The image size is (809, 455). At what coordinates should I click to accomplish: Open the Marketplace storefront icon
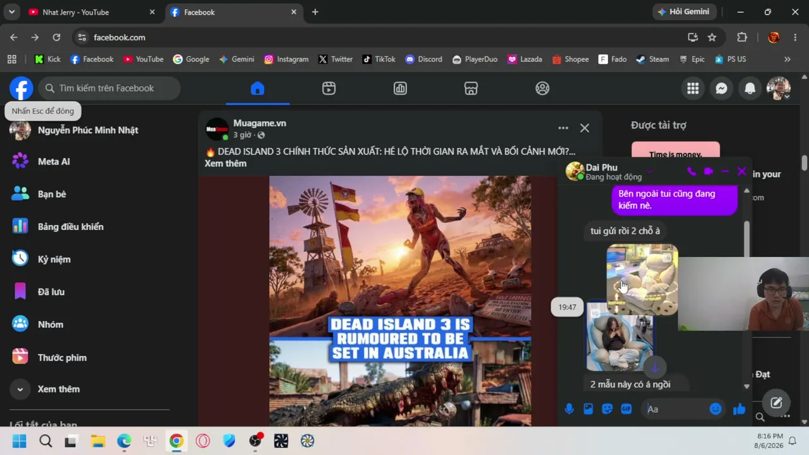pyautogui.click(x=471, y=88)
